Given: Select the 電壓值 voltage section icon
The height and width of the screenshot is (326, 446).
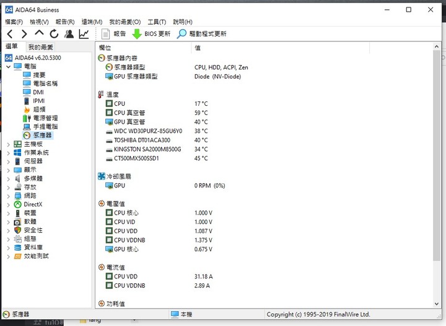Looking at the screenshot, I should (x=101, y=204).
